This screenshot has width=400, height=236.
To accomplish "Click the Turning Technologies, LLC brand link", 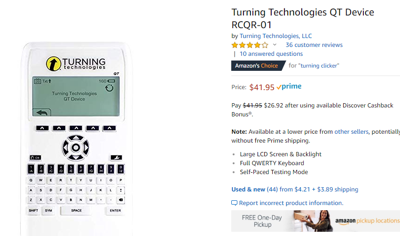I will point(275,36).
